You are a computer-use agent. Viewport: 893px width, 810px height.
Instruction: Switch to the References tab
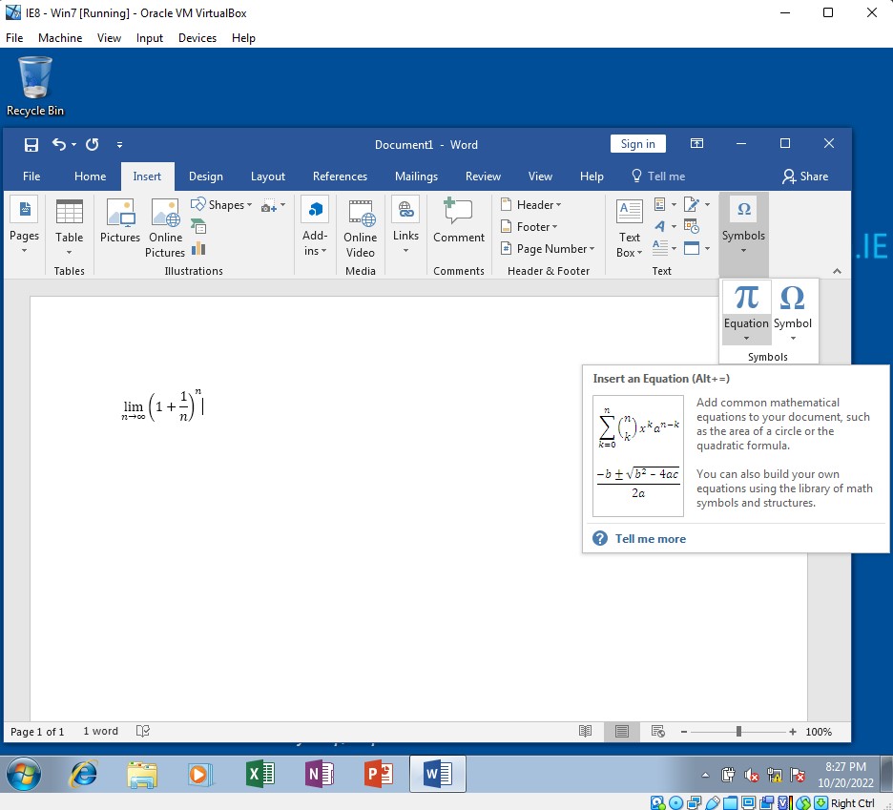click(340, 177)
